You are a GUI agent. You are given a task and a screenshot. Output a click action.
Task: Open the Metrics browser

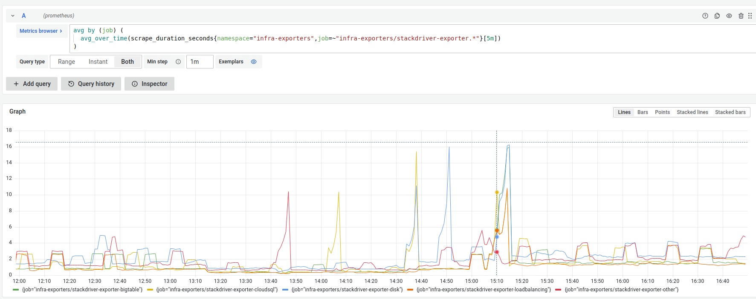[x=41, y=31]
